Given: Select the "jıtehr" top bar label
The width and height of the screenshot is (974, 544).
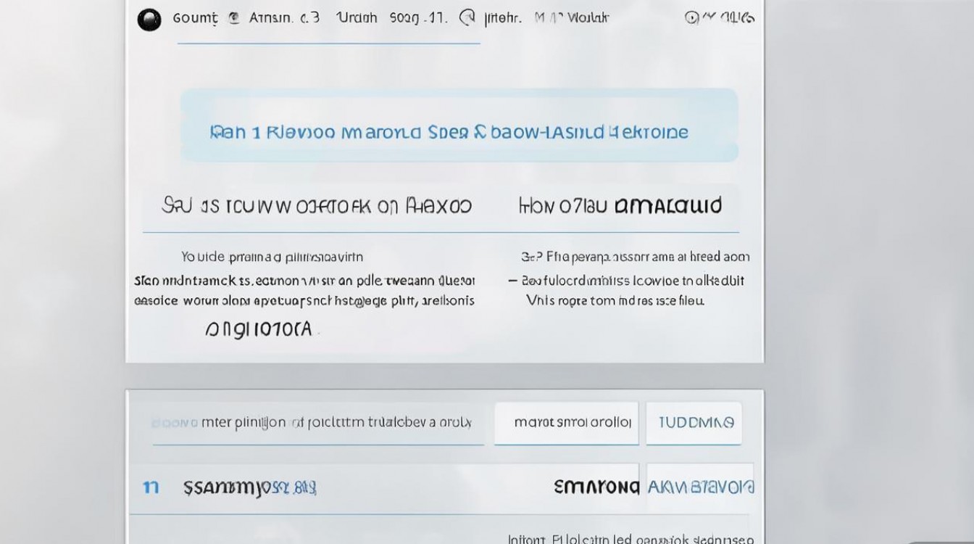Looking at the screenshot, I should [503, 19].
